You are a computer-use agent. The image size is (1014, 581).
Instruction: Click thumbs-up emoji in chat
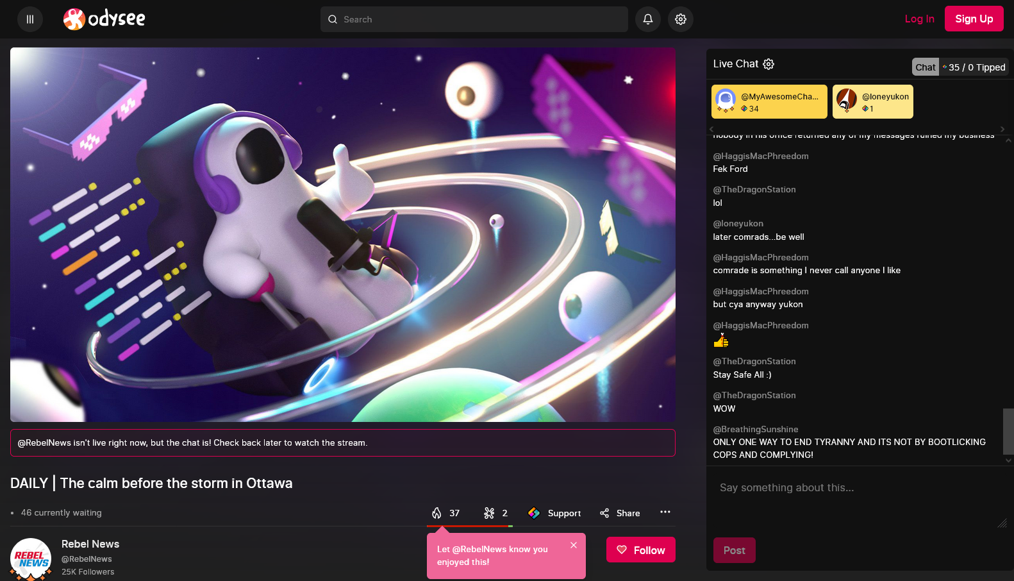coord(721,341)
